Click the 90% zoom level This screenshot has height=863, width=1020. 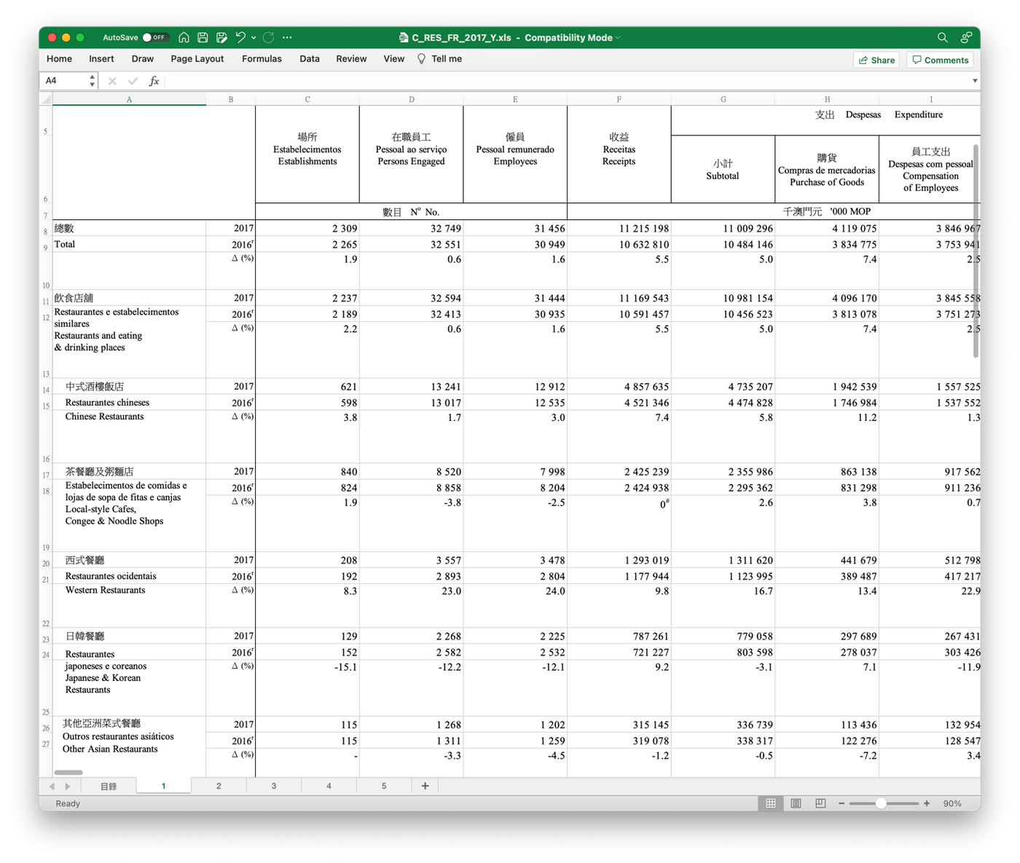952,803
